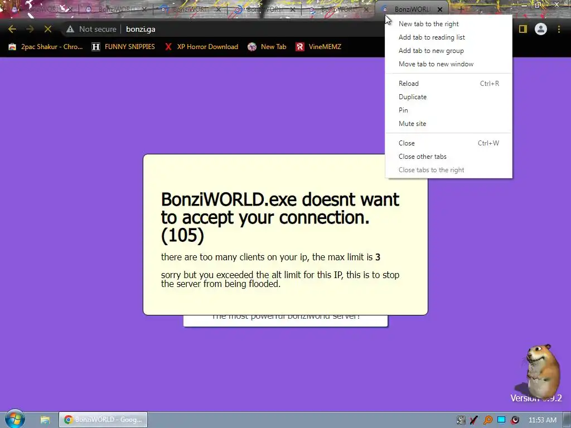Screen dimensions: 571x428
Task: Choose Close Ctrl+W in the context menu
Action: (449, 143)
